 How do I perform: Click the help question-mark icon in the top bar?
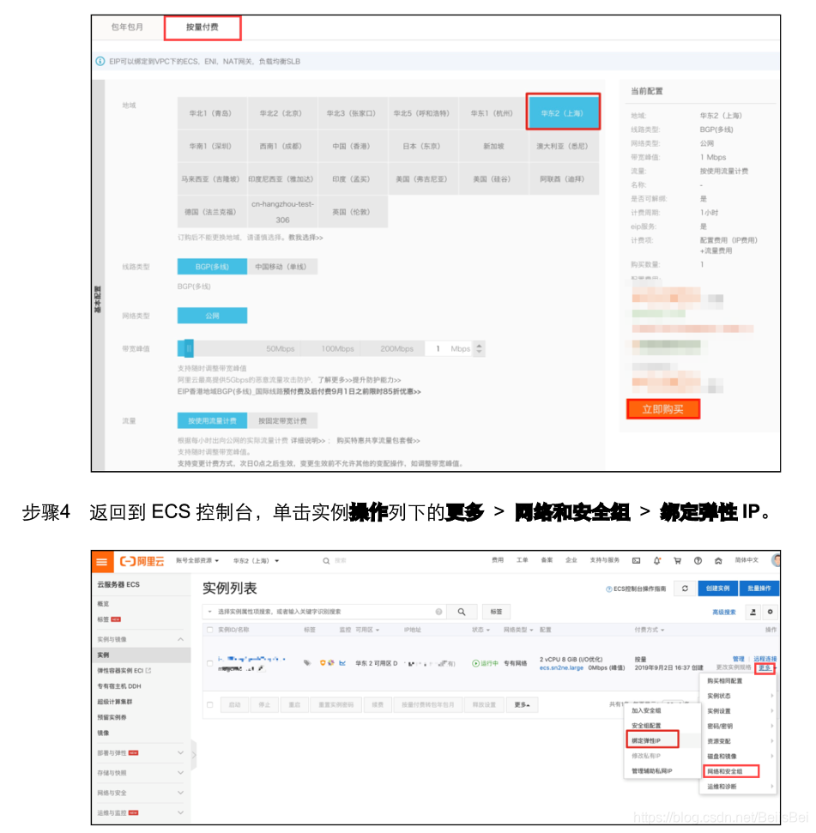point(698,560)
